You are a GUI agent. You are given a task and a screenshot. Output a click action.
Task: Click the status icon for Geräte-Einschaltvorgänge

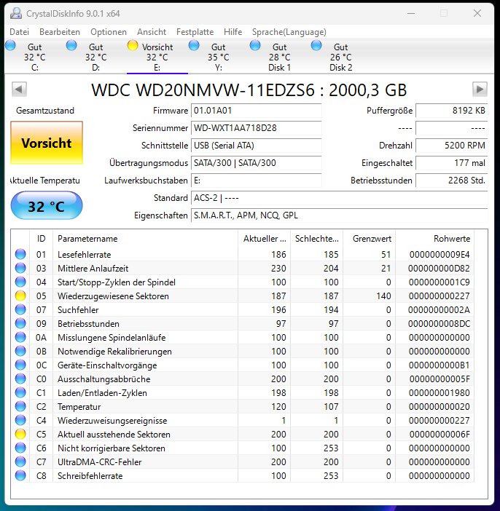click(x=20, y=365)
